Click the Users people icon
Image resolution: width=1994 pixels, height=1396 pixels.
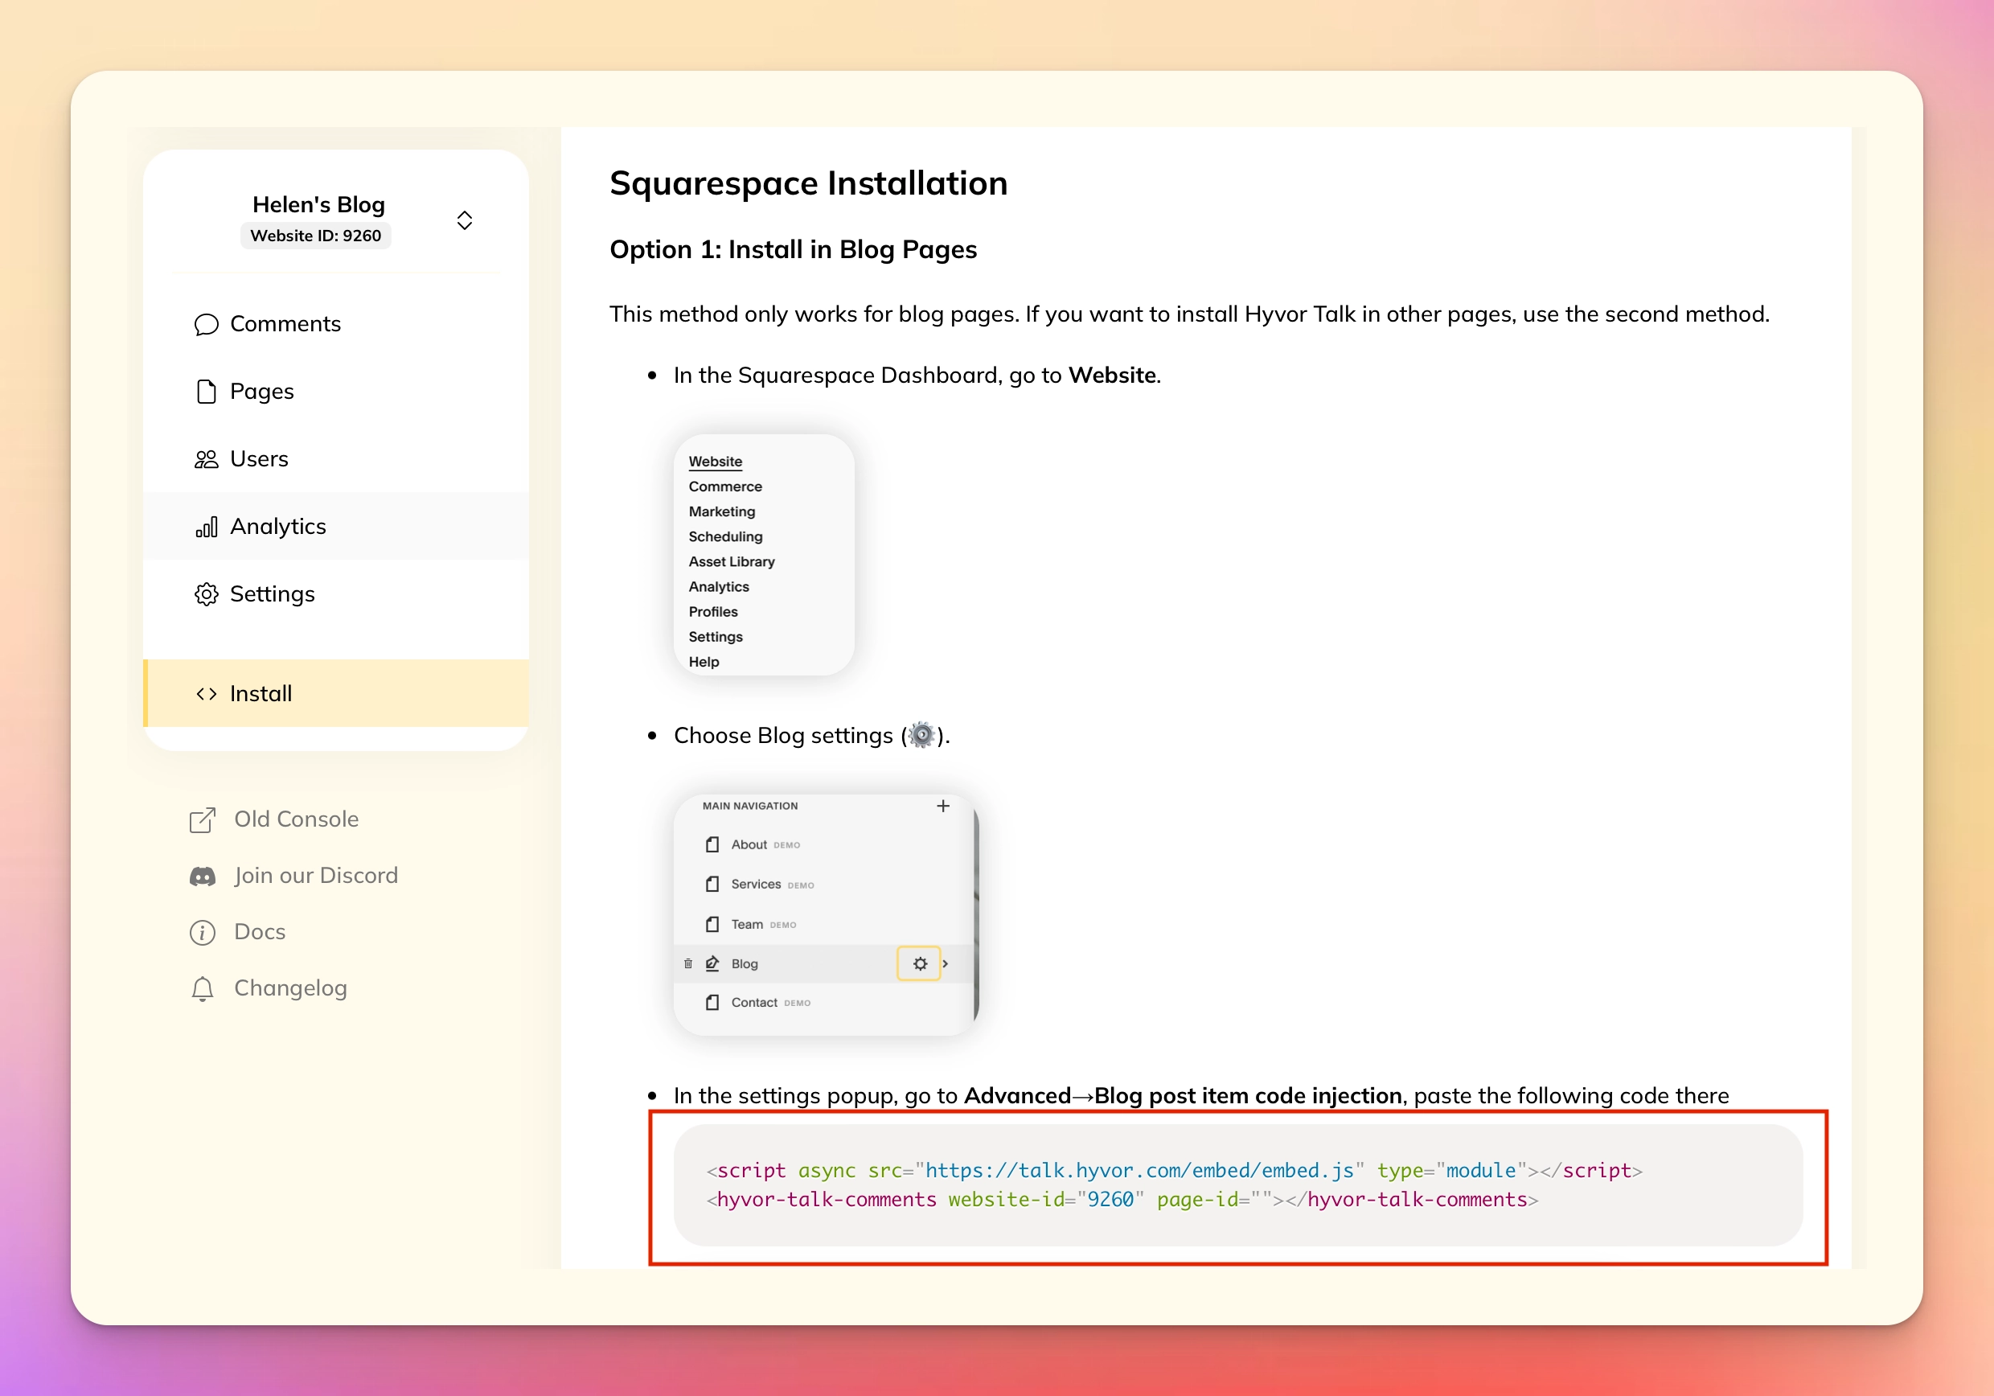click(x=206, y=458)
